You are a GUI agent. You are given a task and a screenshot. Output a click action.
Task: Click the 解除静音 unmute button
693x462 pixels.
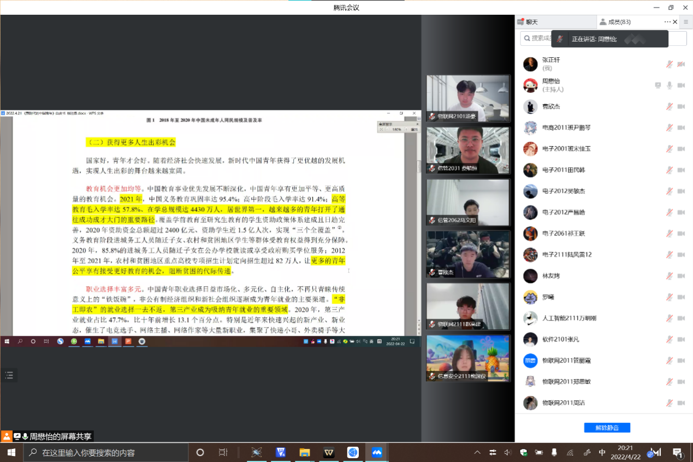[x=607, y=428]
